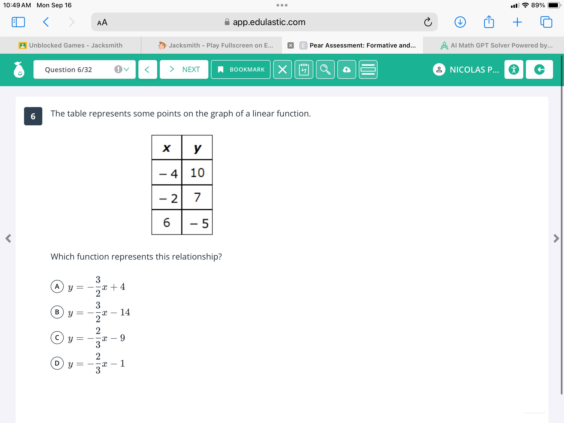Open Safari sidebar panel icon
The height and width of the screenshot is (423, 564).
[18, 22]
